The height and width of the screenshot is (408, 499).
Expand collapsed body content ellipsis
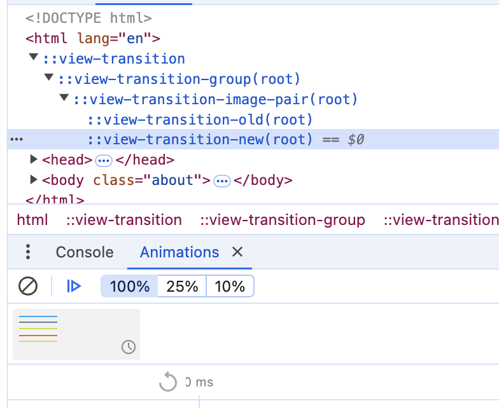[x=222, y=180]
